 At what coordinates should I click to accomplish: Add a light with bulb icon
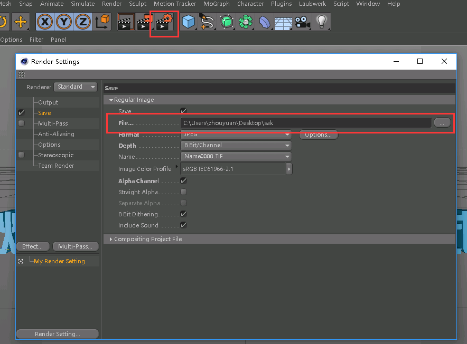tap(321, 22)
